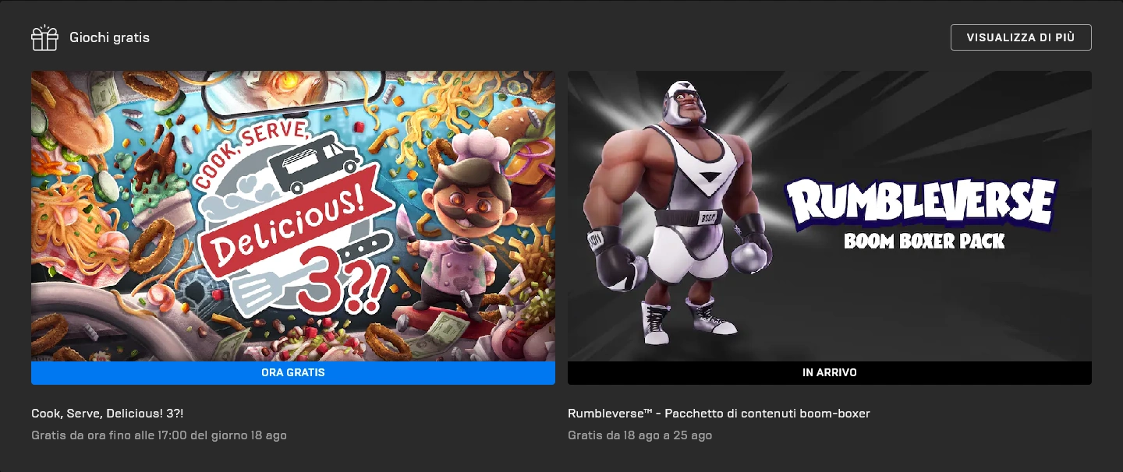Open the Rumbleverse Pacchetto di contenuti boom-boxer title
Image resolution: width=1123 pixels, height=472 pixels.
click(x=719, y=413)
